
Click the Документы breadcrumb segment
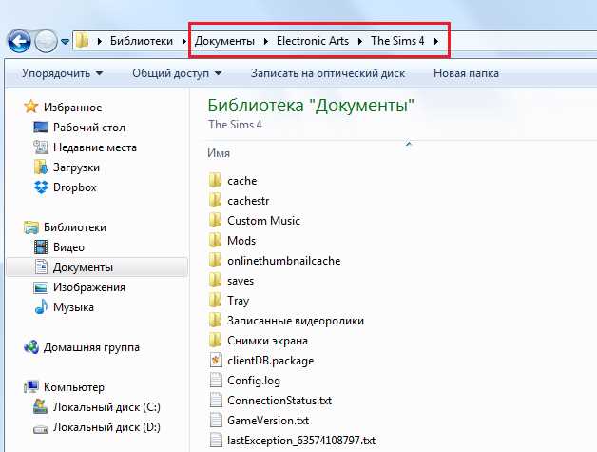pyautogui.click(x=224, y=41)
